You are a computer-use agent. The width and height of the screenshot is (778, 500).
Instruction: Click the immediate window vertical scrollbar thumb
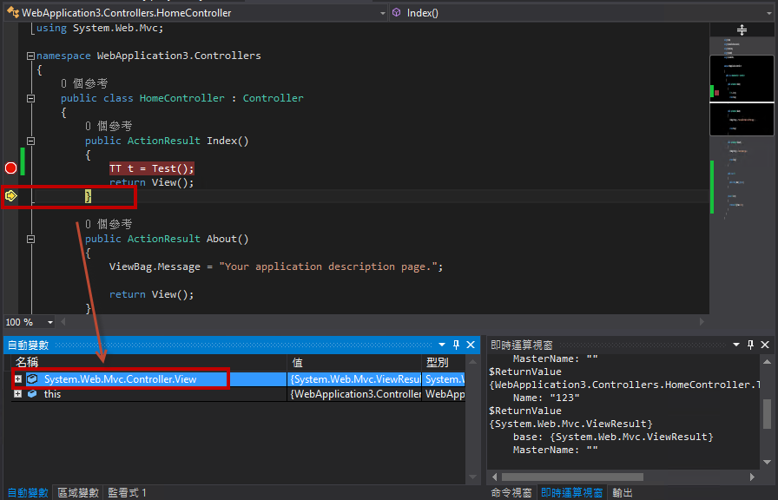[x=767, y=412]
